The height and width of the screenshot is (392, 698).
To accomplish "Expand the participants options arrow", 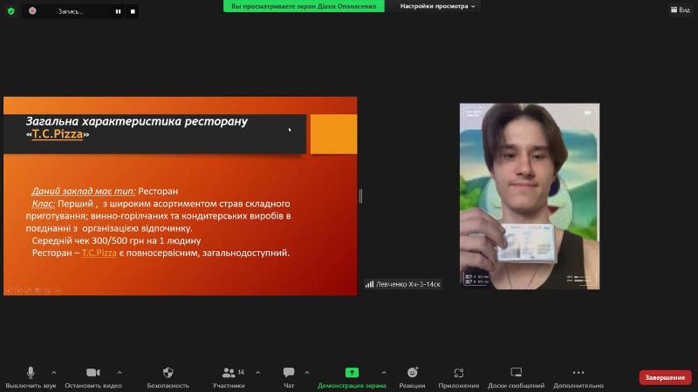I will point(257,373).
